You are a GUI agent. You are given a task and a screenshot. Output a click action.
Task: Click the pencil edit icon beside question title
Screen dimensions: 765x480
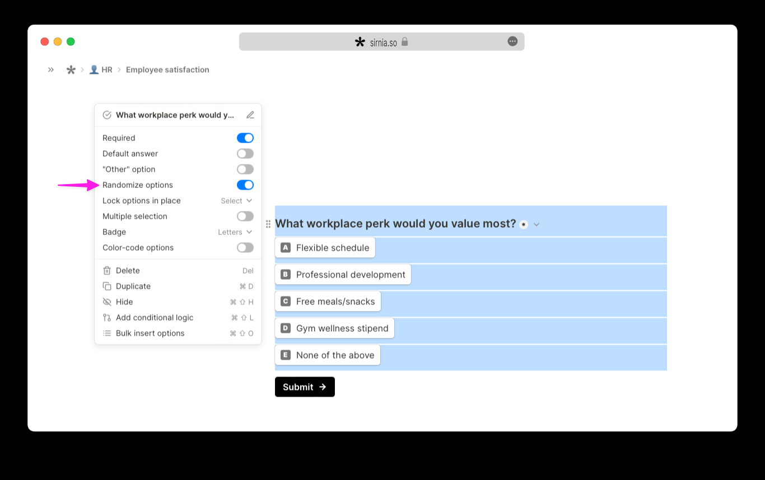point(250,115)
